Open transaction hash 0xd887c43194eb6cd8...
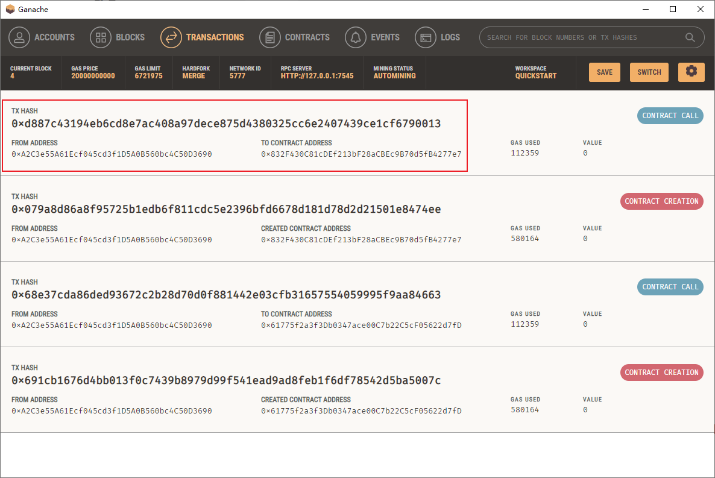The image size is (715, 478). [226, 124]
